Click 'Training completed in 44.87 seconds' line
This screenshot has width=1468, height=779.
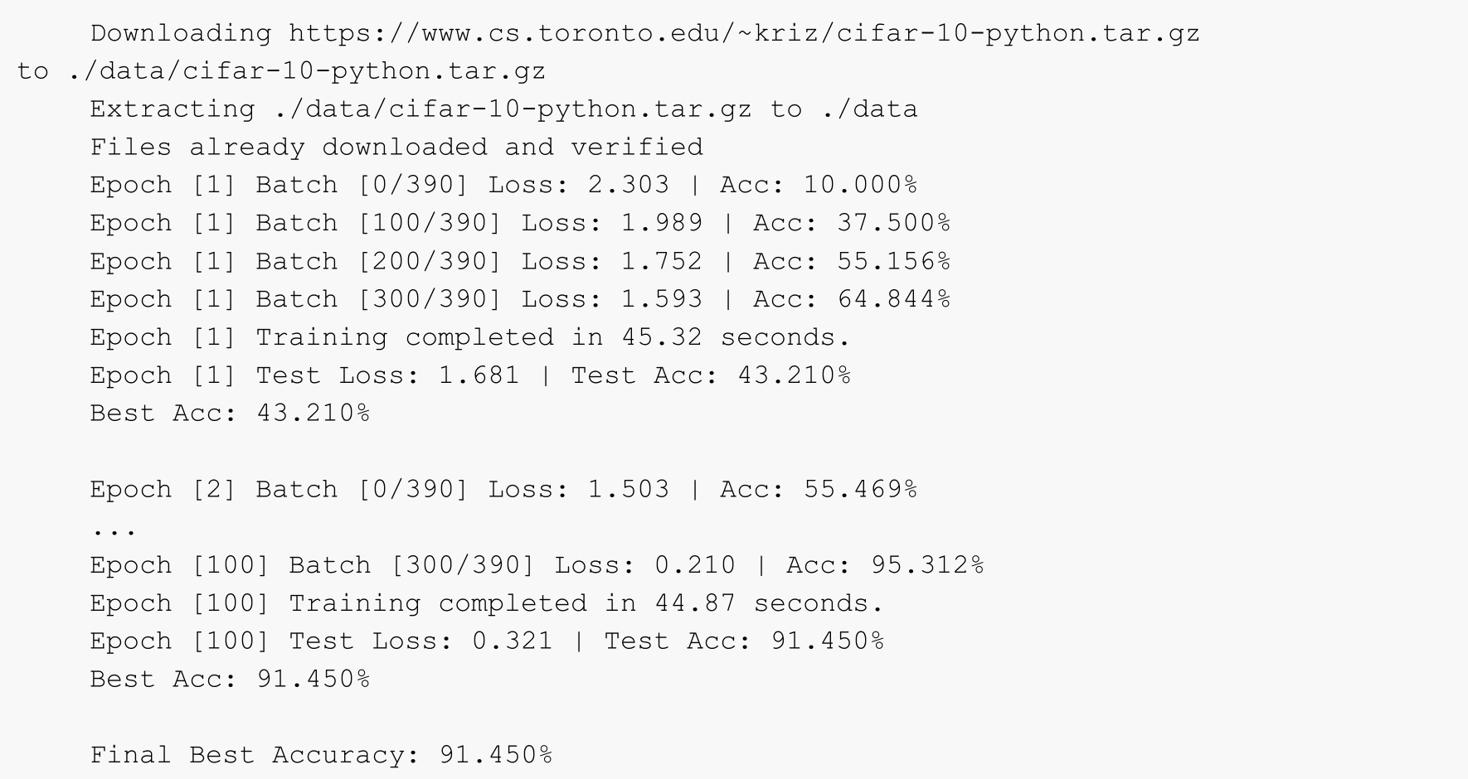487,603
